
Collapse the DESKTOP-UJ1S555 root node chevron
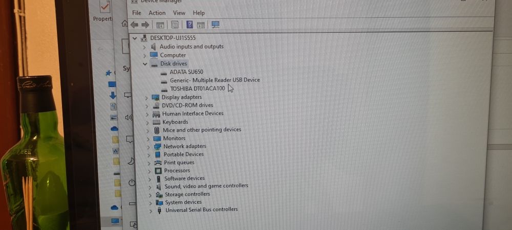tap(135, 38)
